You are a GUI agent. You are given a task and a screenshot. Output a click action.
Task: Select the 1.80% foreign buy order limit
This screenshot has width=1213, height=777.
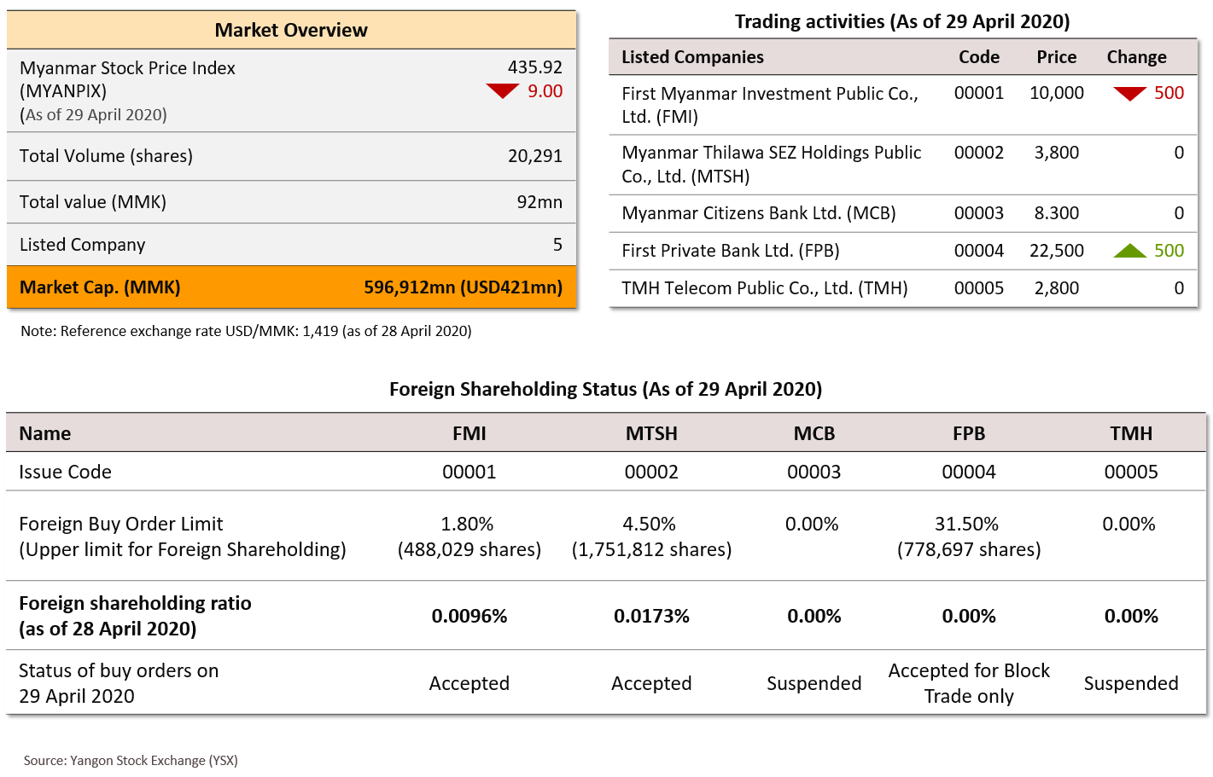point(467,524)
